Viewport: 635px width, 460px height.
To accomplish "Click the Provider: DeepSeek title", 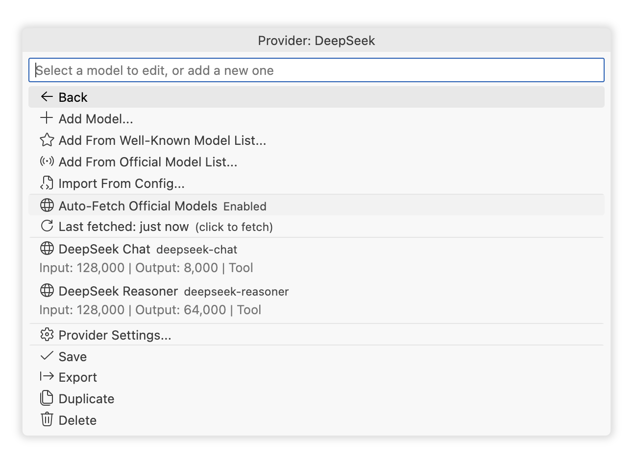I will (317, 40).
